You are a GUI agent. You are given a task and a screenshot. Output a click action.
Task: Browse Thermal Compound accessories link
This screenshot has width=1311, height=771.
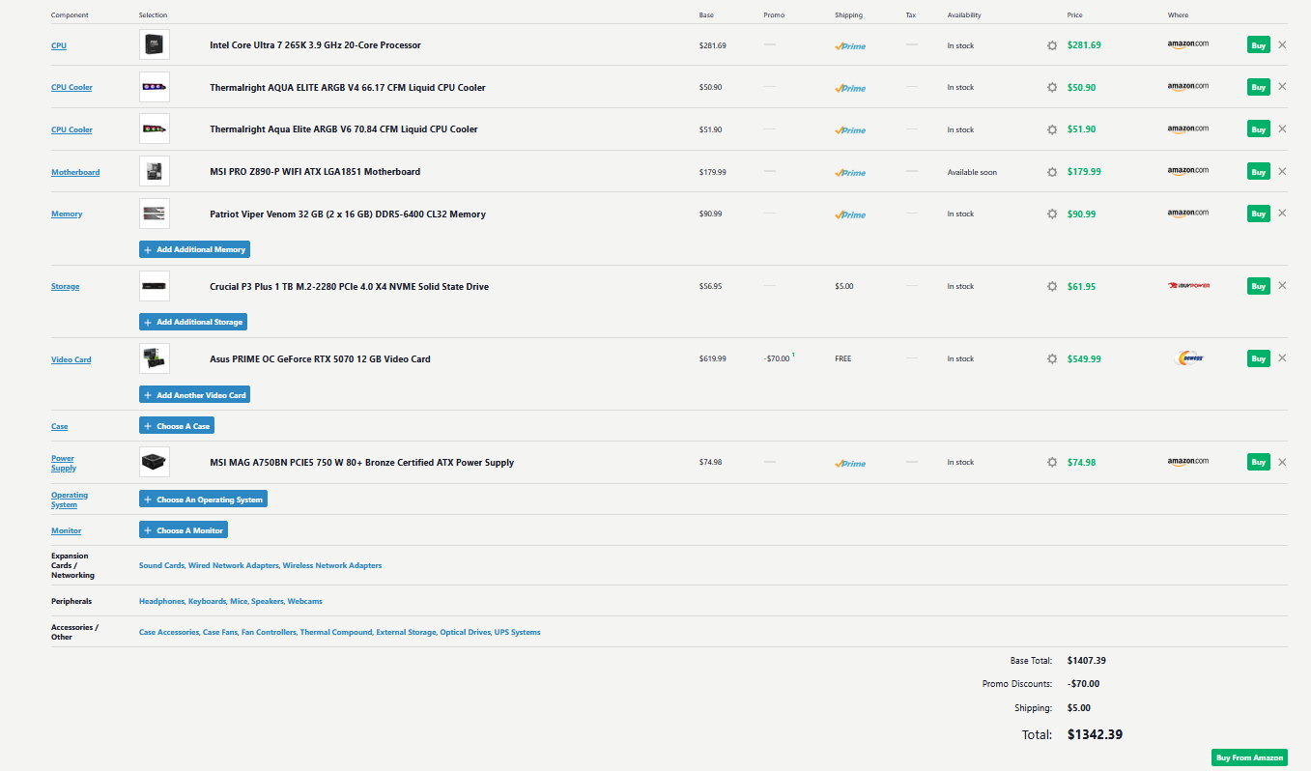tap(336, 632)
